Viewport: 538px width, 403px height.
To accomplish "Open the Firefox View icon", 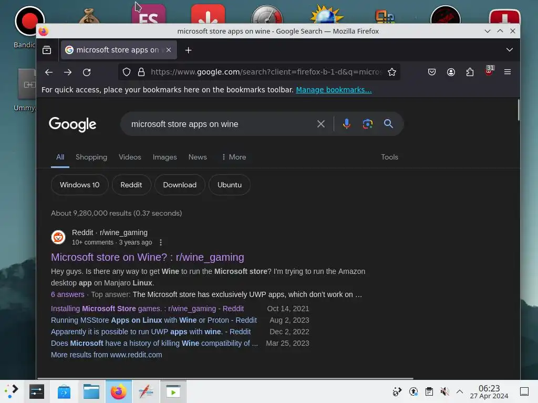I will tap(47, 50).
